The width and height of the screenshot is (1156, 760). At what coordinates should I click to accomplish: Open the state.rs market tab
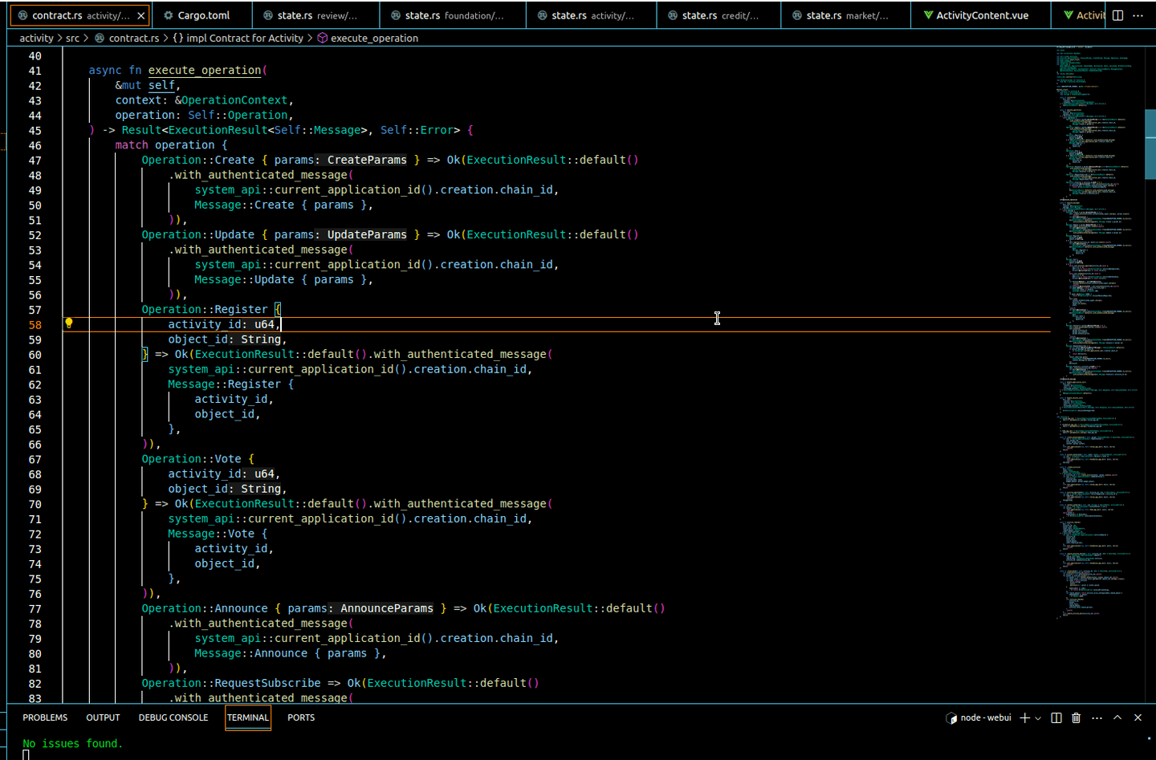pos(847,15)
